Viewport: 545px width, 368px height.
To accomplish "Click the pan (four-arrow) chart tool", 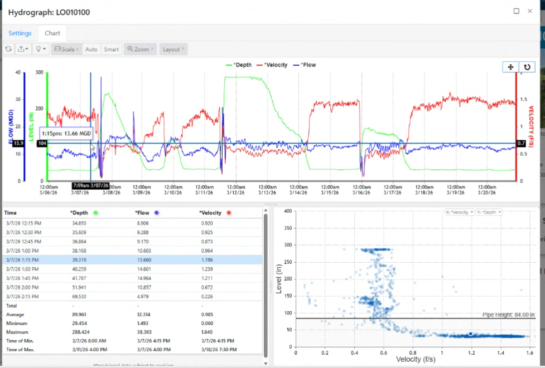I will coord(510,67).
